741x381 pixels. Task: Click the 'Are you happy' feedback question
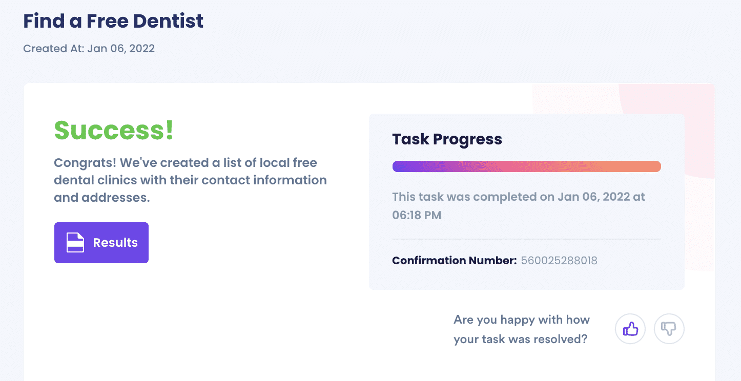[522, 330]
